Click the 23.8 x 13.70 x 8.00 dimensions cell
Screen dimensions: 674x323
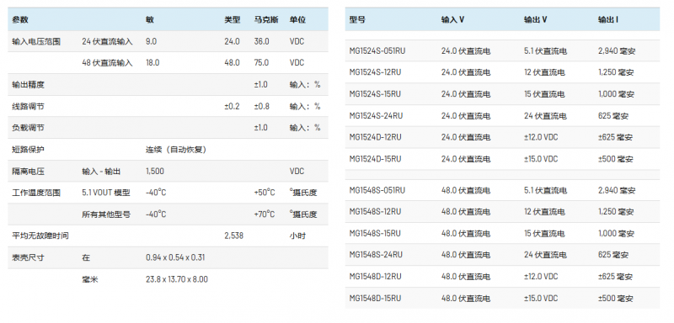(177, 279)
